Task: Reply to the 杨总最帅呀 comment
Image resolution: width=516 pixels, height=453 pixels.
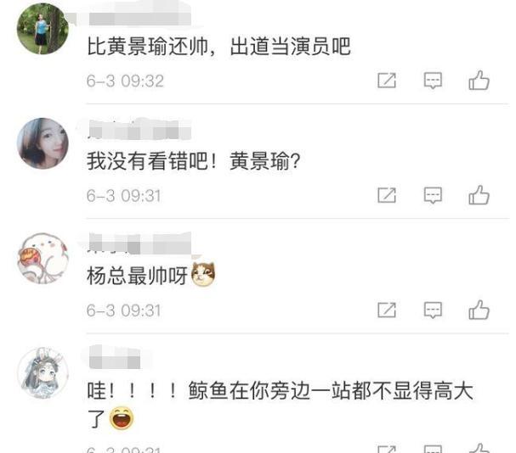Action: tap(433, 310)
